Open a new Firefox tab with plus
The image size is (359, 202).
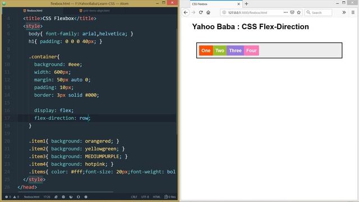click(247, 4)
